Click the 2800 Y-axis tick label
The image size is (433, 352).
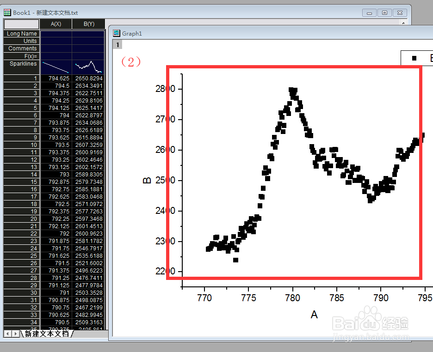[x=165, y=89]
